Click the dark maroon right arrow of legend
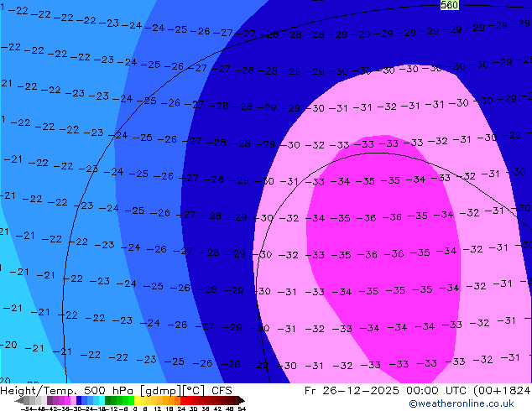The width and height of the screenshot is (532, 411). (x=242, y=400)
